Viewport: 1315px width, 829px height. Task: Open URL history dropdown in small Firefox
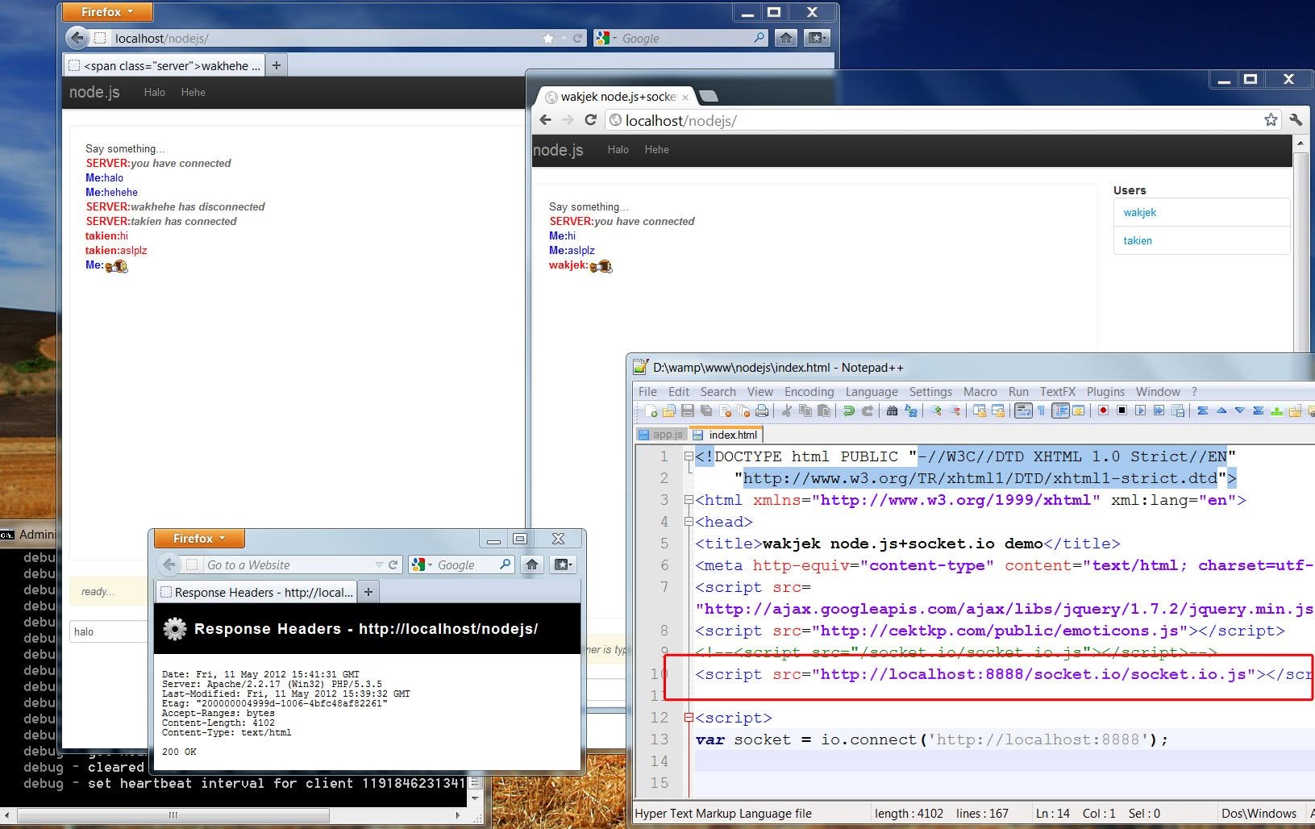click(x=379, y=565)
